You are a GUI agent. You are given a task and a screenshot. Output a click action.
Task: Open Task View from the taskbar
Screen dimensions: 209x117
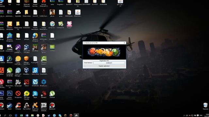[10, 115]
